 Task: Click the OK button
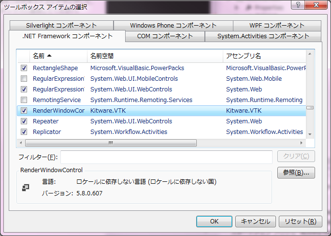pyautogui.click(x=214, y=221)
